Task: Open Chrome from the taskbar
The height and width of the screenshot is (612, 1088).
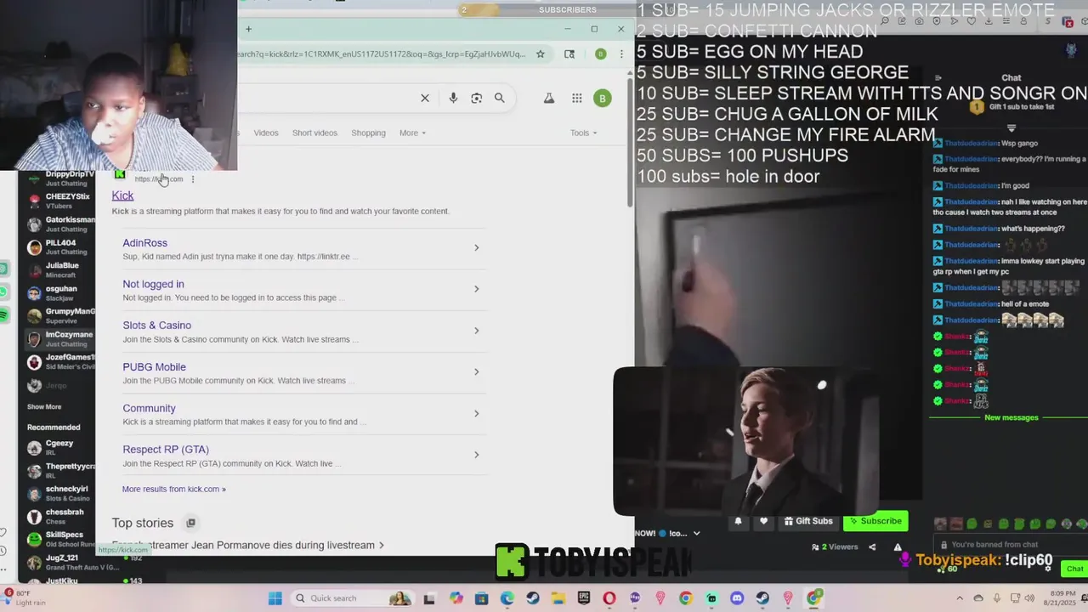Action: 685,598
